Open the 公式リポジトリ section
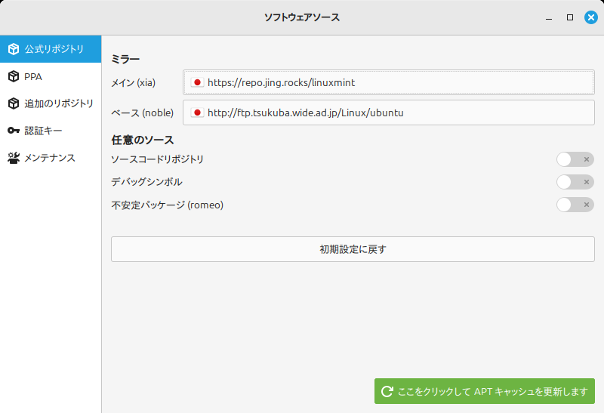The image size is (604, 413). 51,49
